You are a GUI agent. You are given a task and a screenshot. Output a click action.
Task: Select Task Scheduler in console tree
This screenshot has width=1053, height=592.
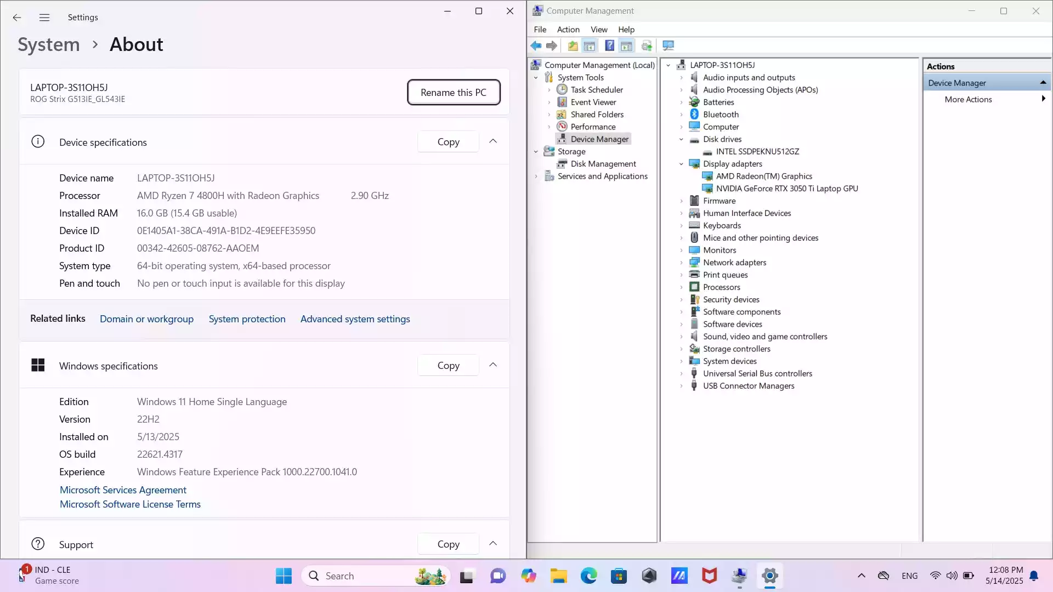(597, 90)
